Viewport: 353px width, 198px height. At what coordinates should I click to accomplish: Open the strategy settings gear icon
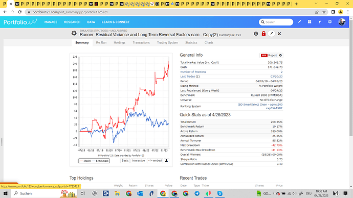(74, 34)
